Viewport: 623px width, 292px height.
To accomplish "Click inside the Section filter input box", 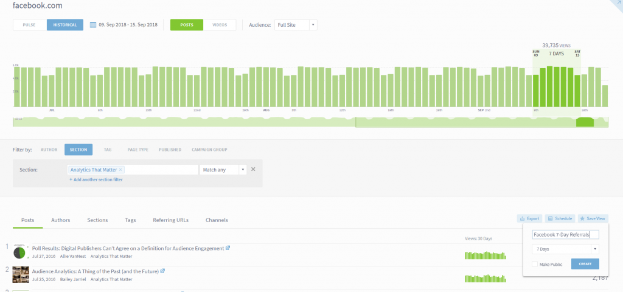I will (x=133, y=170).
